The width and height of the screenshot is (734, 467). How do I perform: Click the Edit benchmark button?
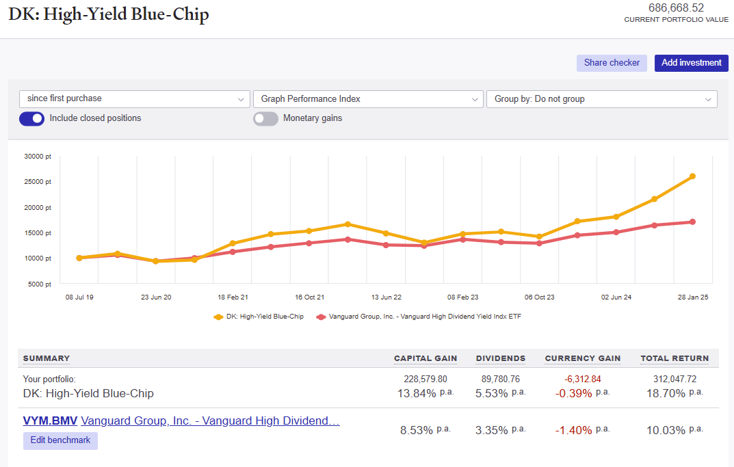coord(60,440)
